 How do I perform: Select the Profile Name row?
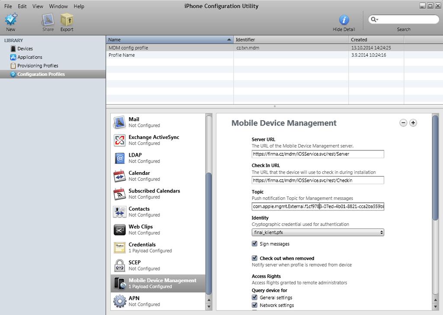[x=274, y=55]
